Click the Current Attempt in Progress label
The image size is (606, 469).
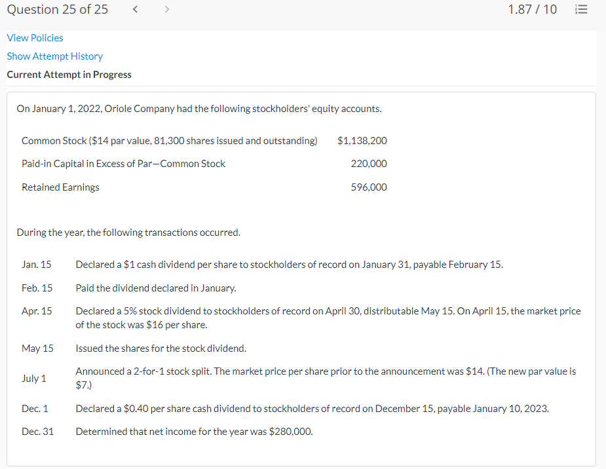pyautogui.click(x=69, y=74)
